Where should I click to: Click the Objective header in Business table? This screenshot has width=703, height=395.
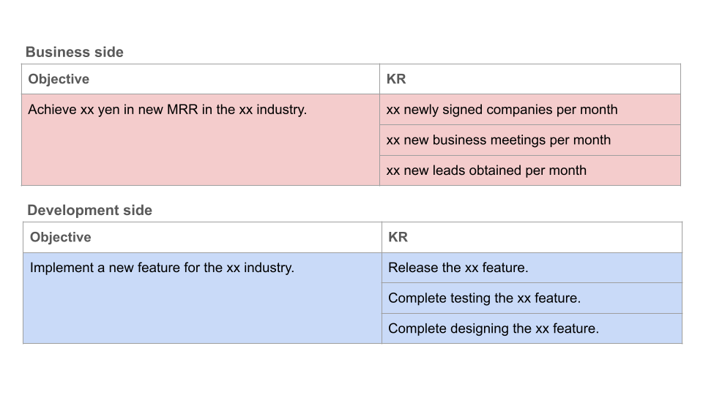pos(201,79)
